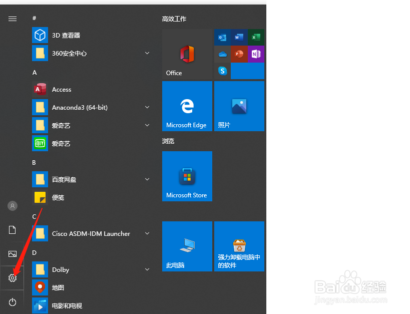This screenshot has width=410, height=314.
Task: Click the A section letter header
Action: 35,73
